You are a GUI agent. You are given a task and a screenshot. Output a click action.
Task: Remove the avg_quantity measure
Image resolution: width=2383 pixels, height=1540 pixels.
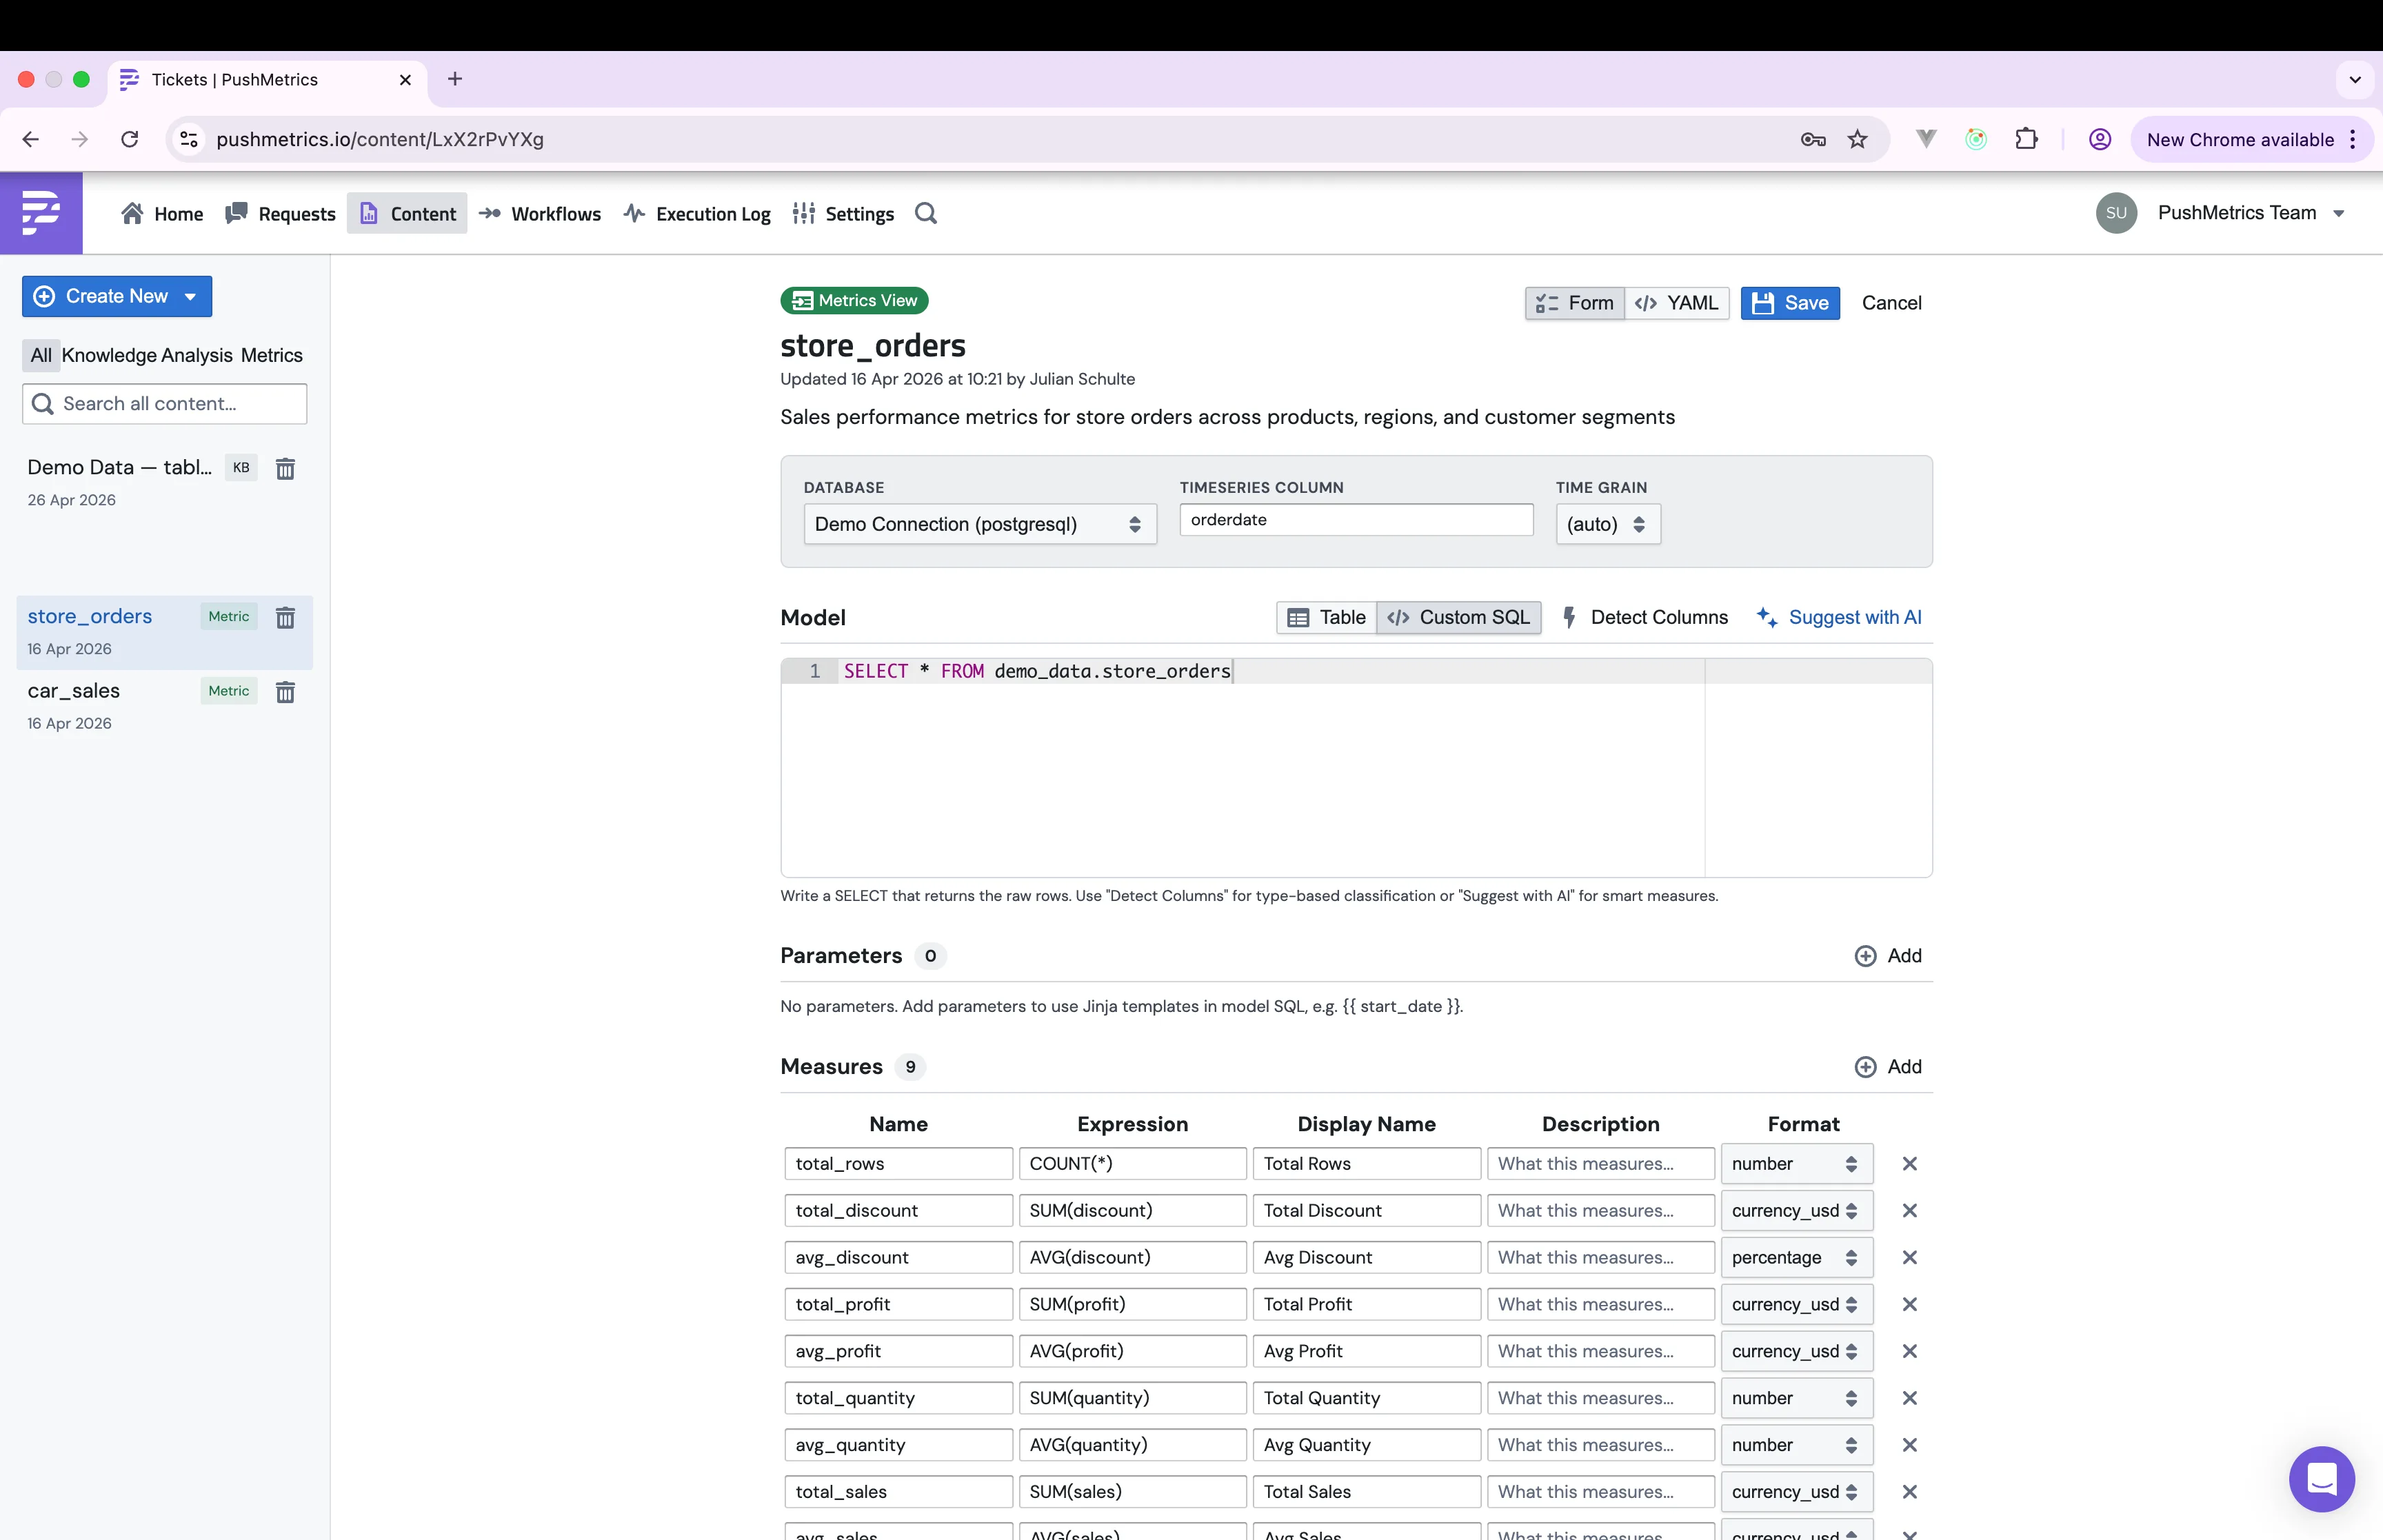pos(1909,1445)
